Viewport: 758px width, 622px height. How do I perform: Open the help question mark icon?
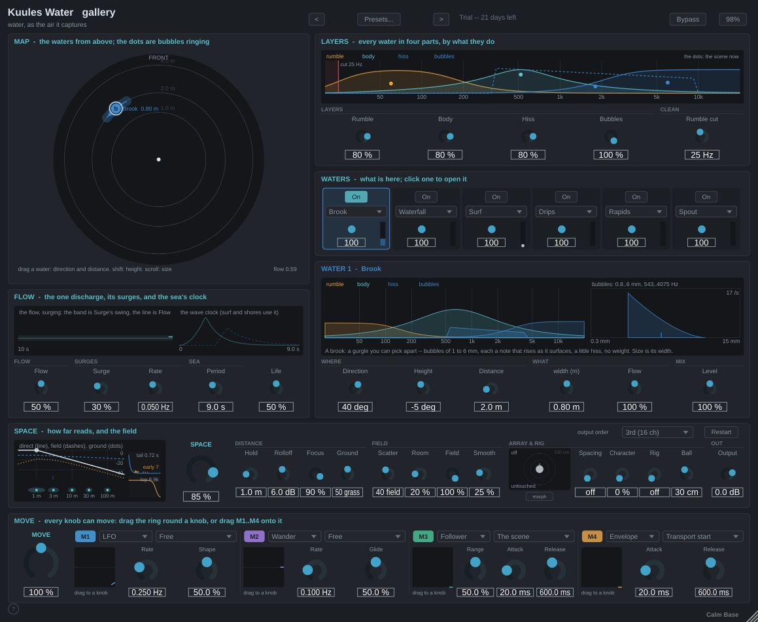point(14,608)
